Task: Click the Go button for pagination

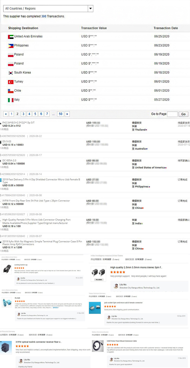Action: [x=183, y=114]
